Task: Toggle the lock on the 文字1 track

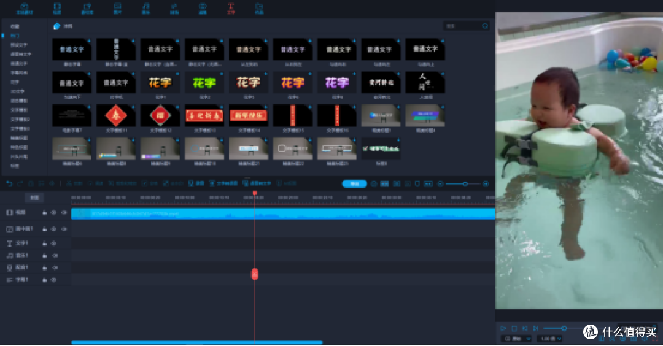Action: point(44,244)
